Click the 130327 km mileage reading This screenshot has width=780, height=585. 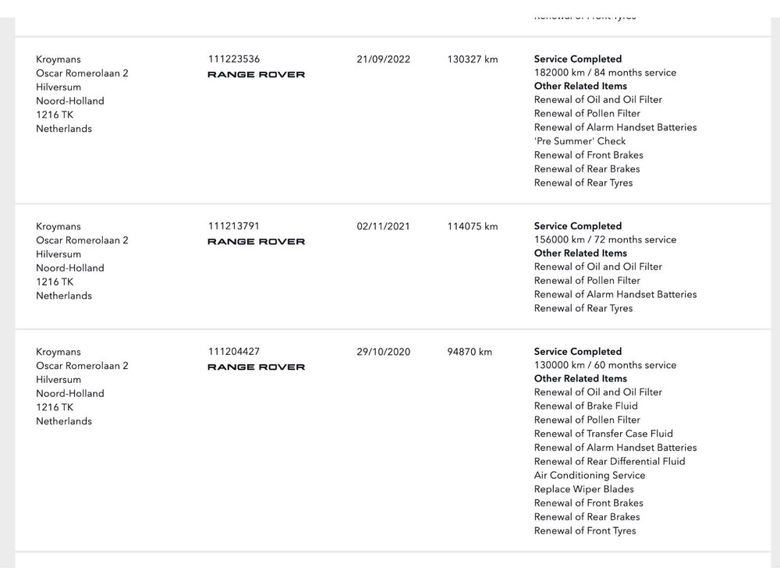coord(472,59)
